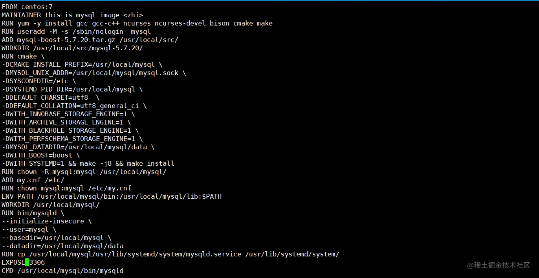Click the MAINTAINER line text
This screenshot has height=278, width=539.
(72, 15)
